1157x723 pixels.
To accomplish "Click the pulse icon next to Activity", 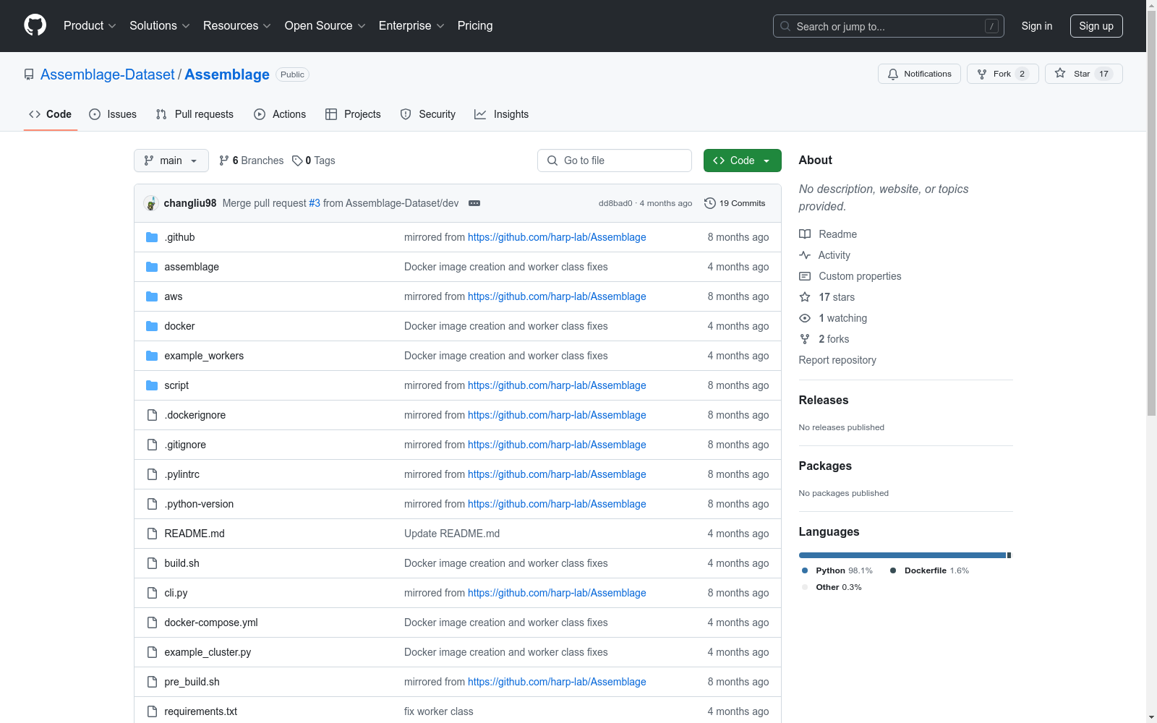I will point(805,255).
